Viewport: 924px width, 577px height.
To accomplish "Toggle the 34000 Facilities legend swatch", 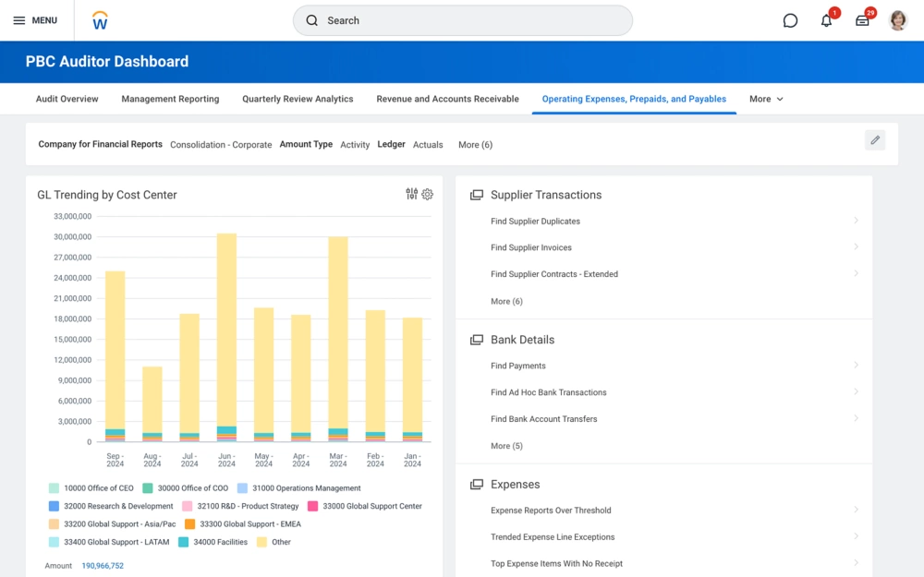I will [x=184, y=542].
